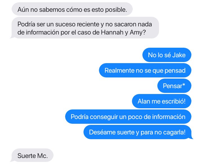Click the word 'Amy?' in gray message
The image size is (203, 165).
[138, 33]
